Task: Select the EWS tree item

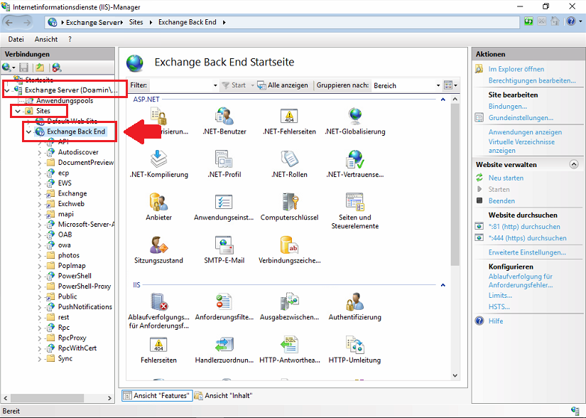Action: coord(64,183)
